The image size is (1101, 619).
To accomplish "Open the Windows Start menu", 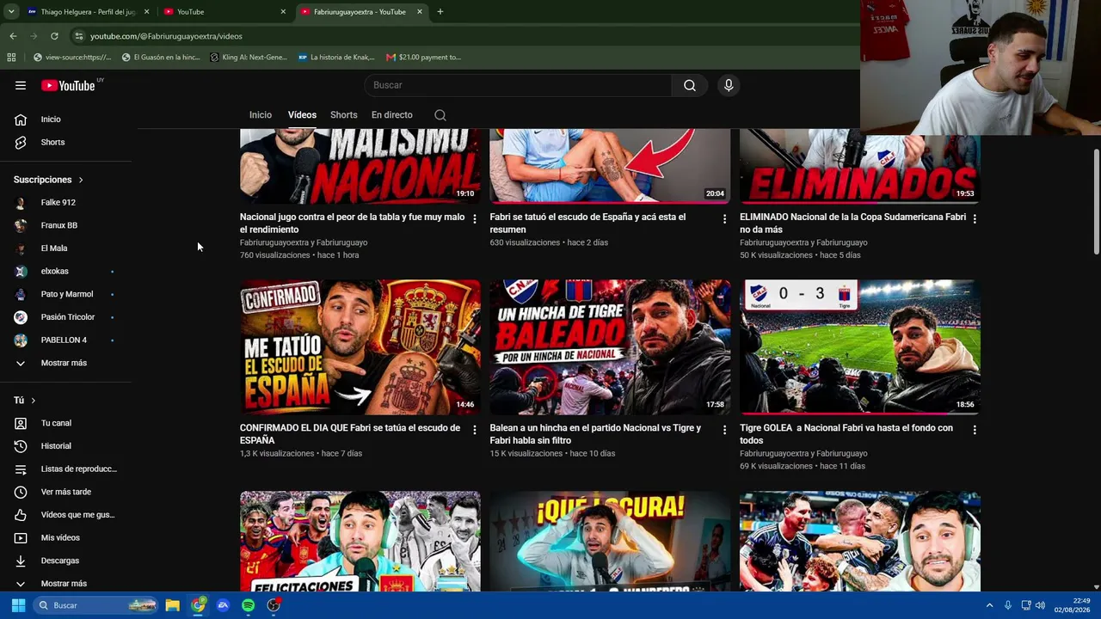I will tap(18, 605).
